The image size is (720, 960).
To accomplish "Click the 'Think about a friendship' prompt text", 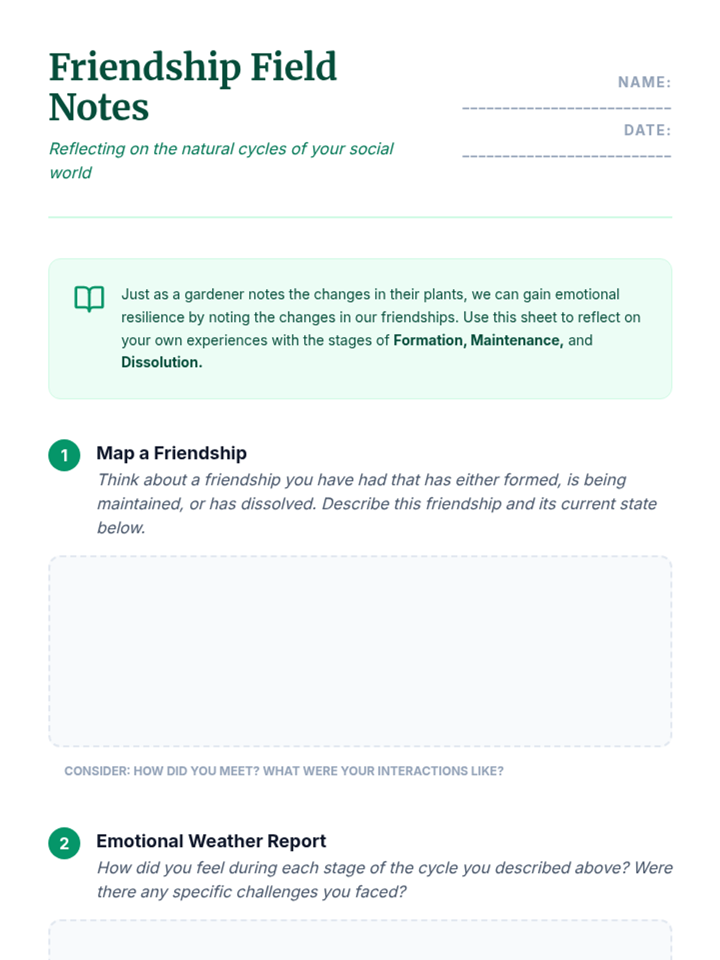I will click(x=376, y=503).
